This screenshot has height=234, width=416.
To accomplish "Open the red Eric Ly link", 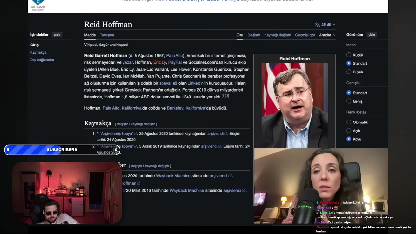I will click(160, 62).
